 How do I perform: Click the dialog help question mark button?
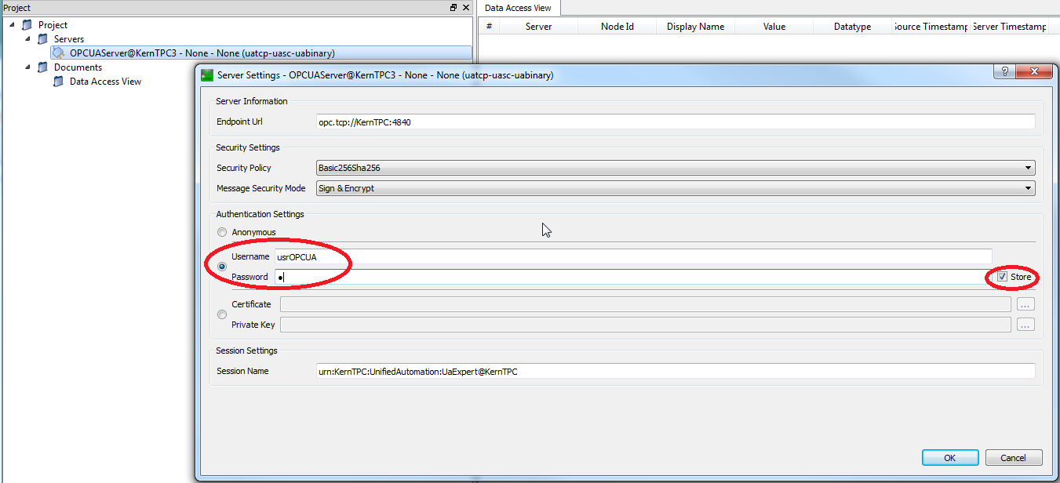[x=1004, y=72]
